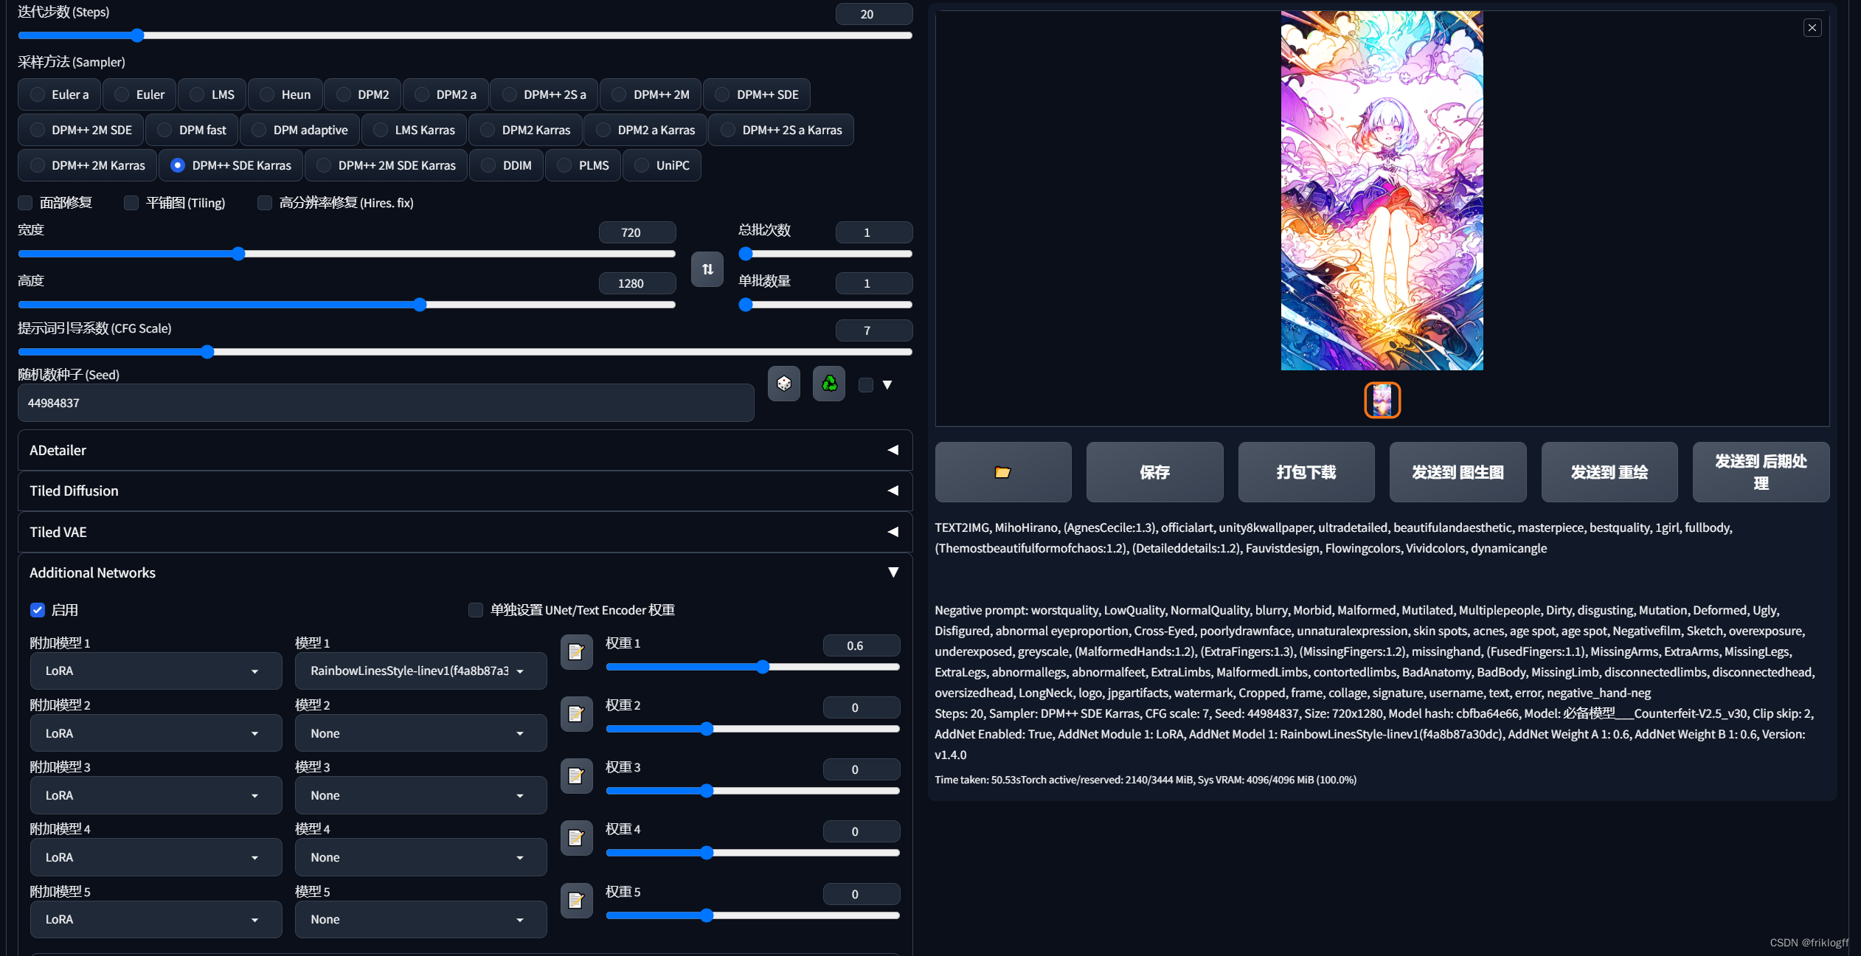Click the Seed input field
Image resolution: width=1861 pixels, height=956 pixels.
(385, 403)
